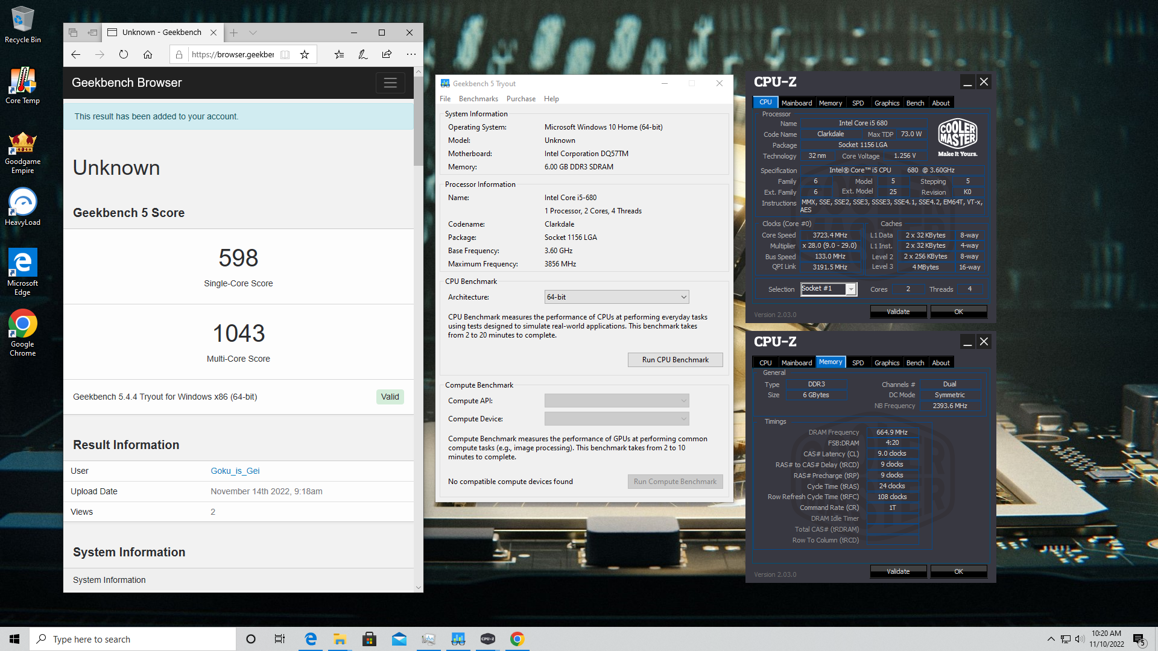Click the taskbar clock and date

[1106, 639]
